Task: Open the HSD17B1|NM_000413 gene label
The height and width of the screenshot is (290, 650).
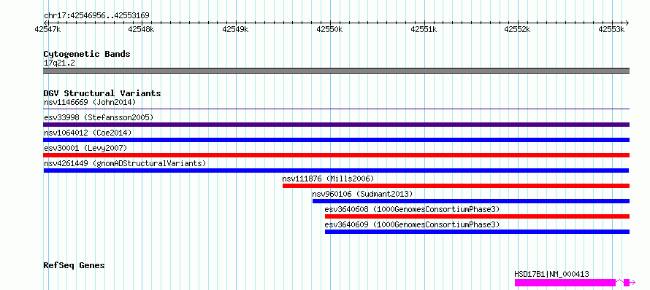Action: [x=551, y=274]
